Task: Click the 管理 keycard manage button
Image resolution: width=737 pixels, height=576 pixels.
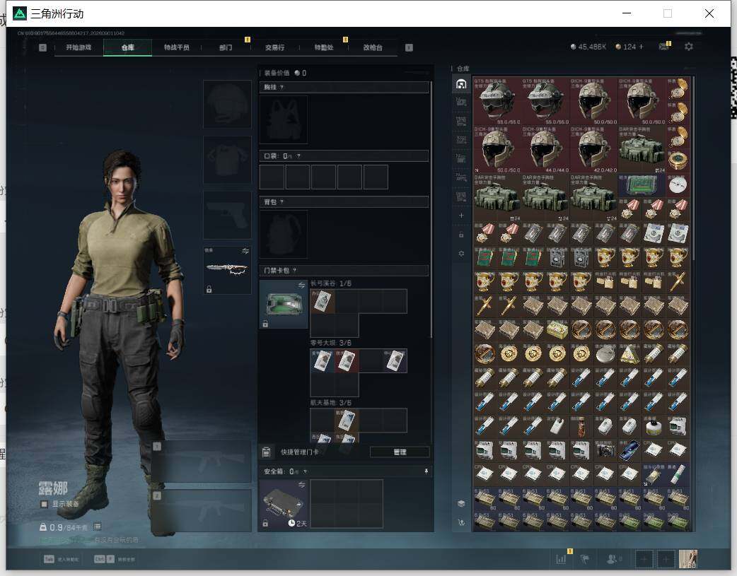Action: pos(400,452)
